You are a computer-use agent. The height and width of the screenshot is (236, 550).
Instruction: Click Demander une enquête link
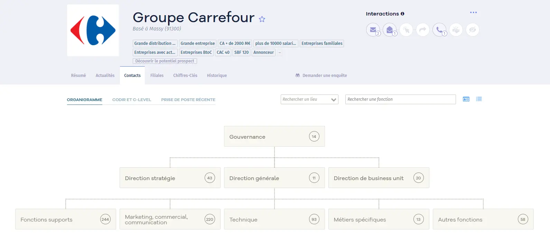325,75
